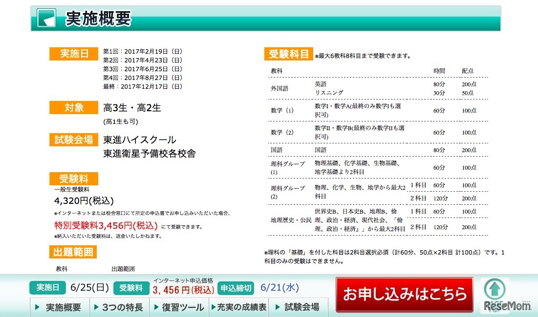Click the 出題範囲 column header at bottom-left
Screen dimensions: 538x317
click(123, 269)
